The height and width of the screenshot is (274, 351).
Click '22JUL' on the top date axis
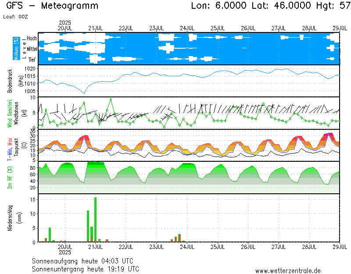point(126,28)
